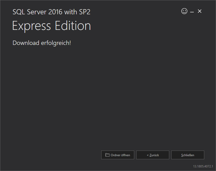Click the folder icon in Ordner öffnen
The width and height of the screenshot is (216, 171).
click(x=107, y=155)
